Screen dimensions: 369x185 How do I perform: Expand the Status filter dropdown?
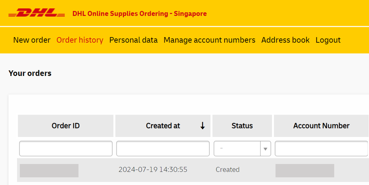click(265, 149)
